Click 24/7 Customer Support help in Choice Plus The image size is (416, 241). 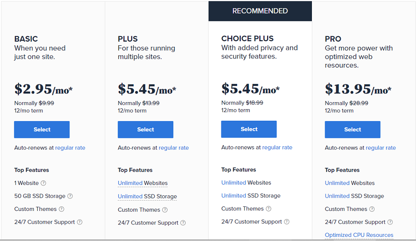coord(287,222)
